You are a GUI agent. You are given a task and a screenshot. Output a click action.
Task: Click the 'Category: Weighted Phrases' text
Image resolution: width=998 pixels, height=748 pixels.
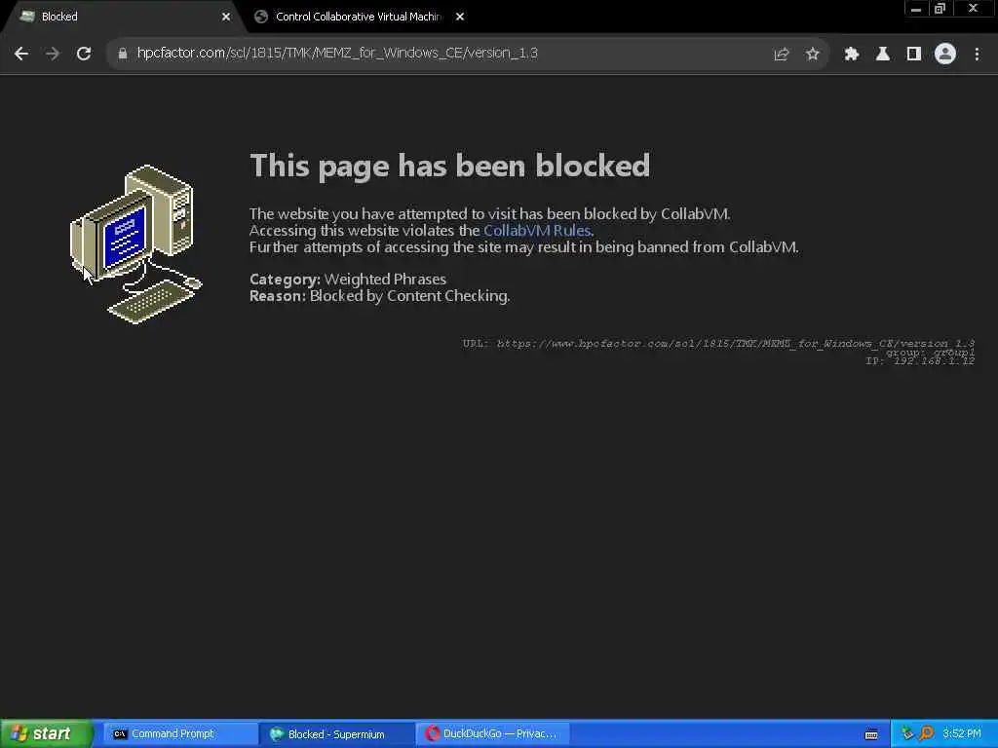(x=348, y=279)
